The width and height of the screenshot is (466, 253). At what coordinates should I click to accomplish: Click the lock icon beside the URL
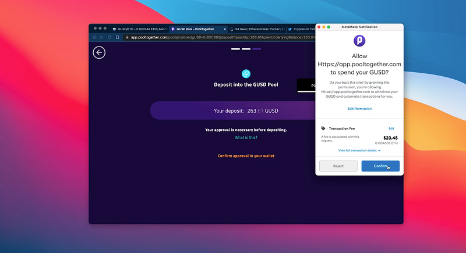click(127, 37)
